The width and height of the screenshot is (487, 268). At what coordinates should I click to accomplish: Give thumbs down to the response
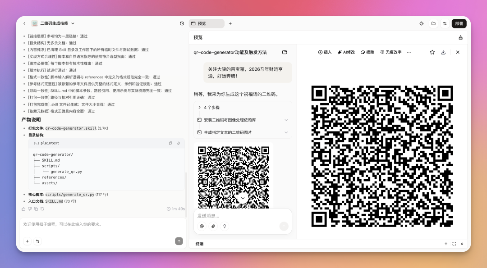[x=30, y=209]
